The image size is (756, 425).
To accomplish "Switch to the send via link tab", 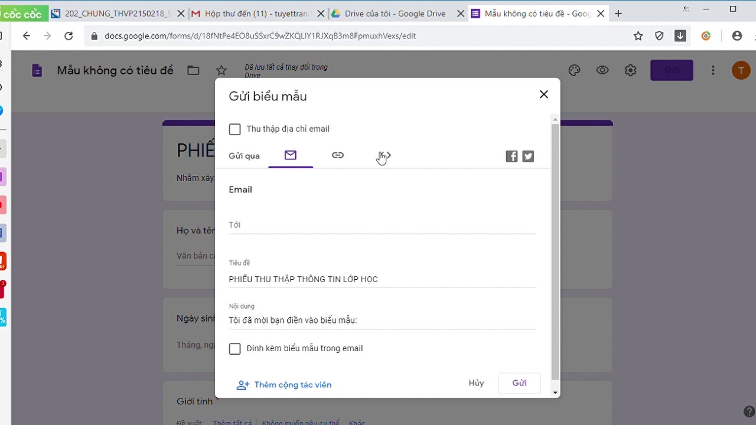I will (x=338, y=155).
